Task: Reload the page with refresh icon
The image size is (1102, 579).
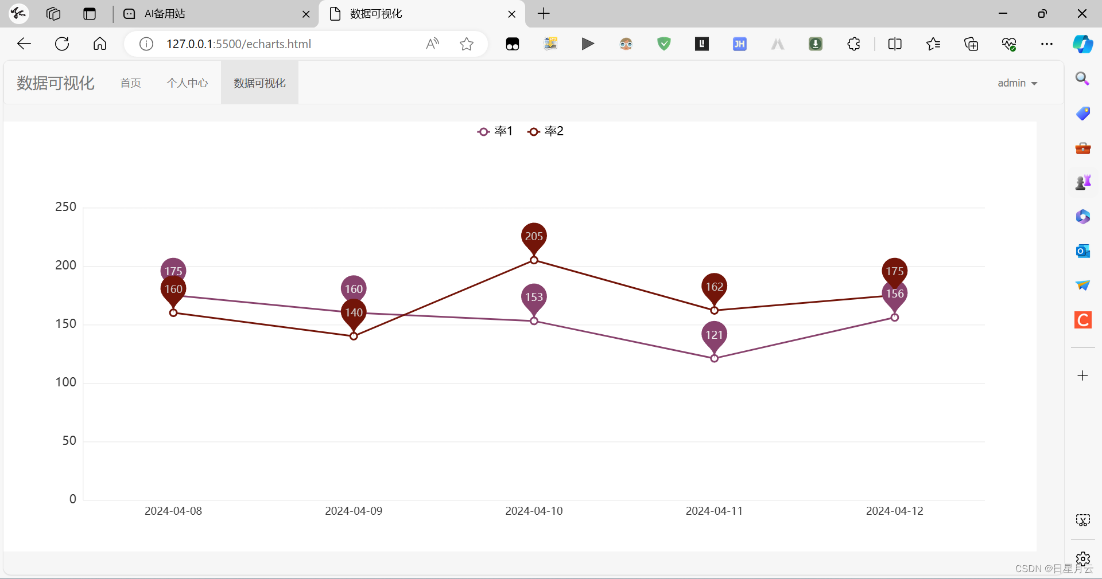Action: point(62,44)
